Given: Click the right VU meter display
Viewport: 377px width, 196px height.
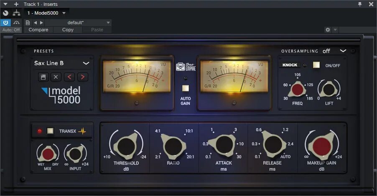Looking at the screenshot, I should tap(234, 77).
